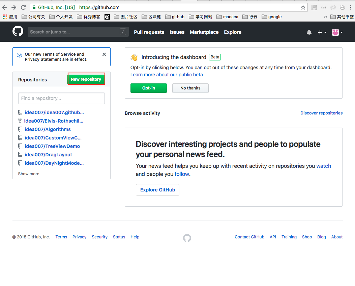Open the idea007/CustomViewC... repository link

(53, 138)
